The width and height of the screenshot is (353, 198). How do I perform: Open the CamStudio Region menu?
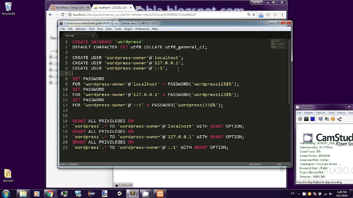[309, 113]
